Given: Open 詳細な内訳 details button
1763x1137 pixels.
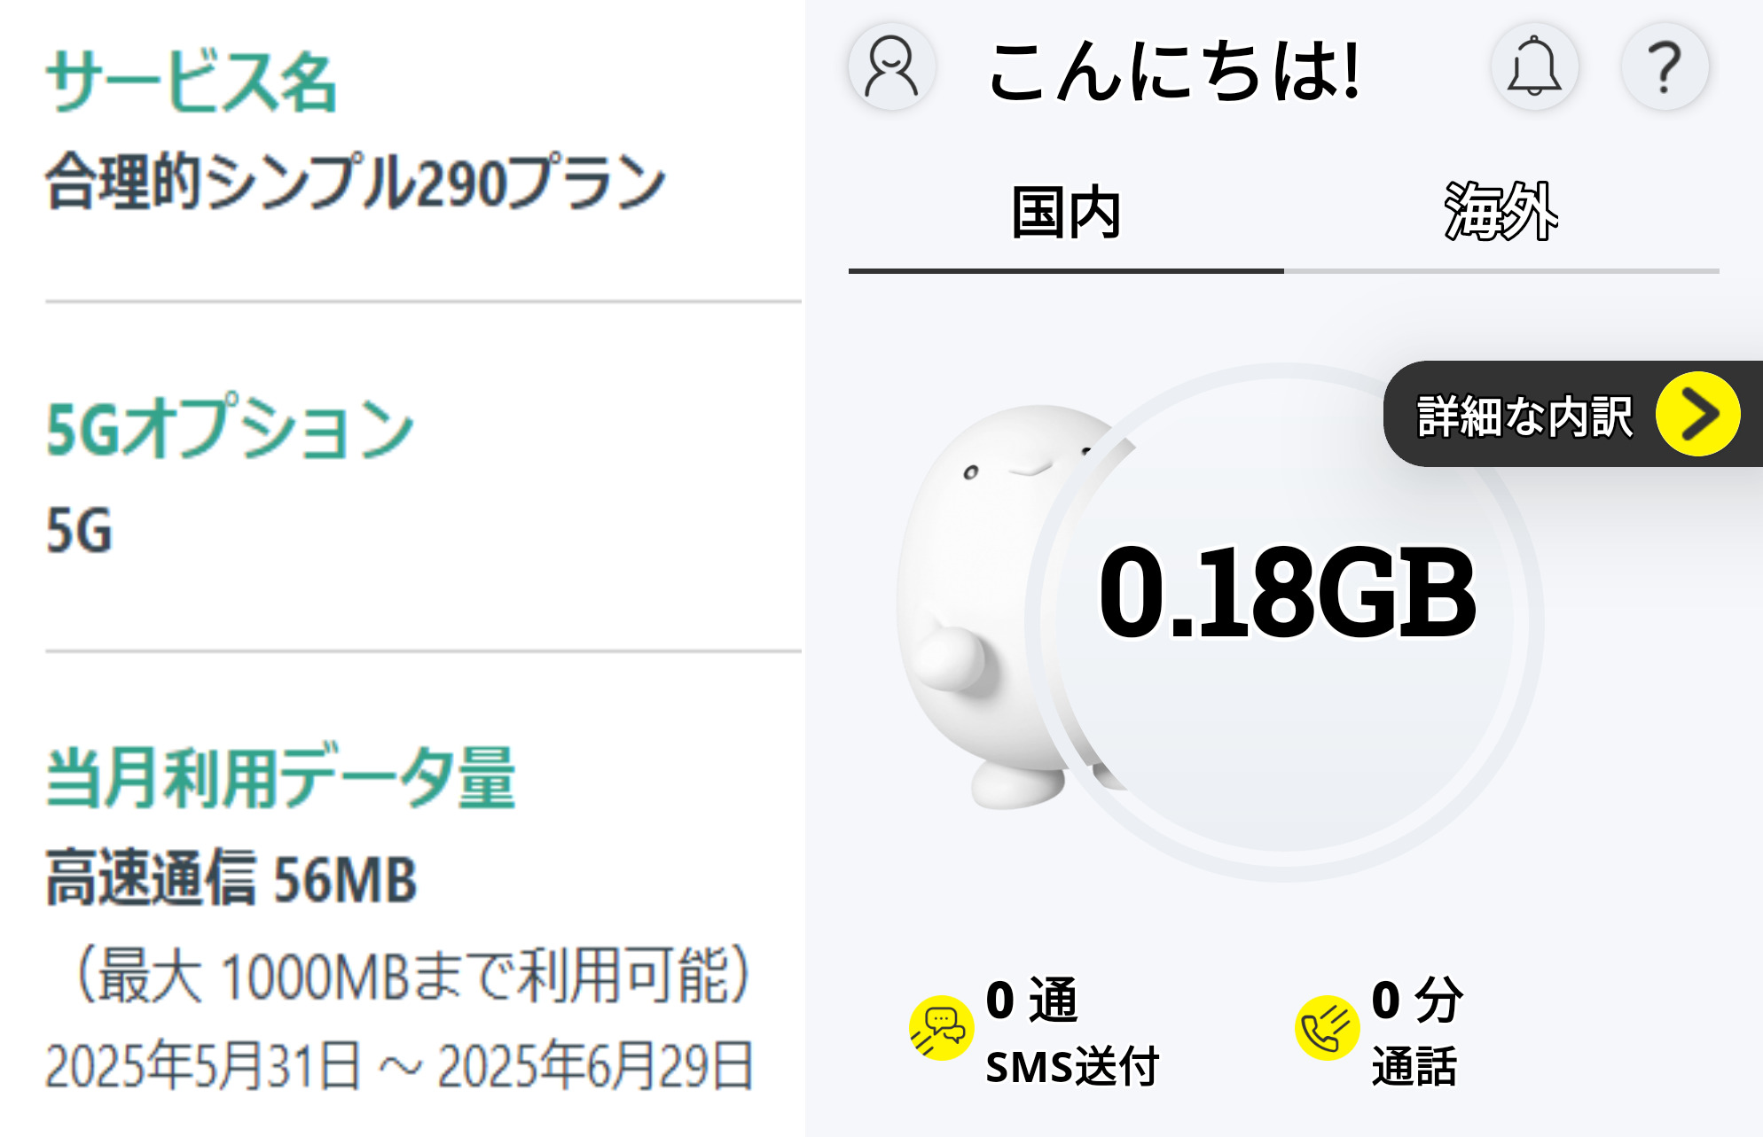Looking at the screenshot, I should click(1525, 415).
